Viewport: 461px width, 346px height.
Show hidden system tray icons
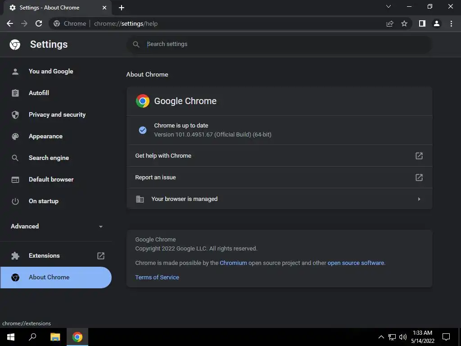(x=381, y=337)
